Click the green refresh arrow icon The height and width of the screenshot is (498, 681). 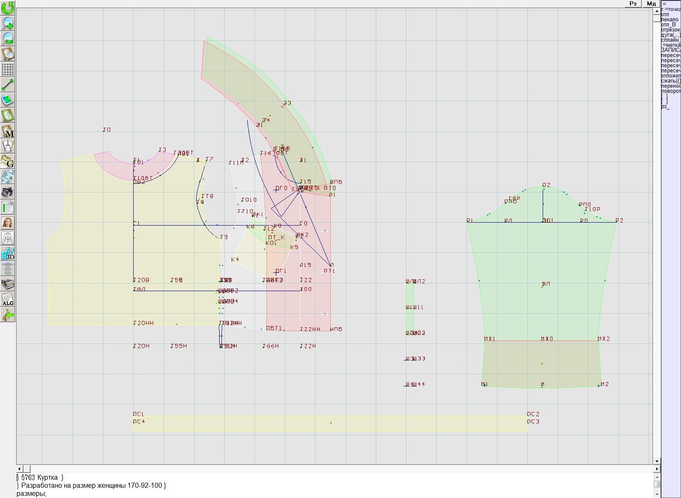click(x=8, y=8)
